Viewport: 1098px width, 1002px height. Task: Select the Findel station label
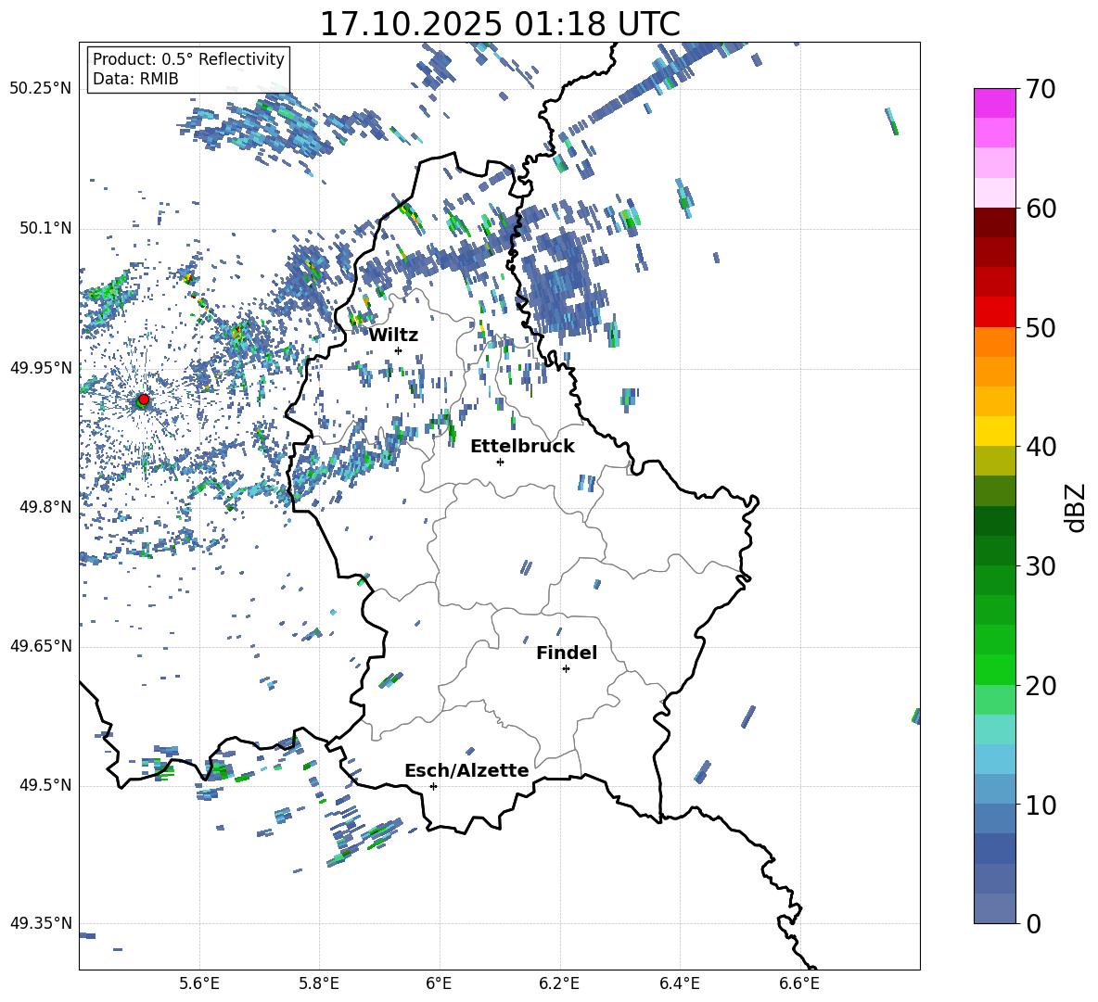tap(567, 653)
